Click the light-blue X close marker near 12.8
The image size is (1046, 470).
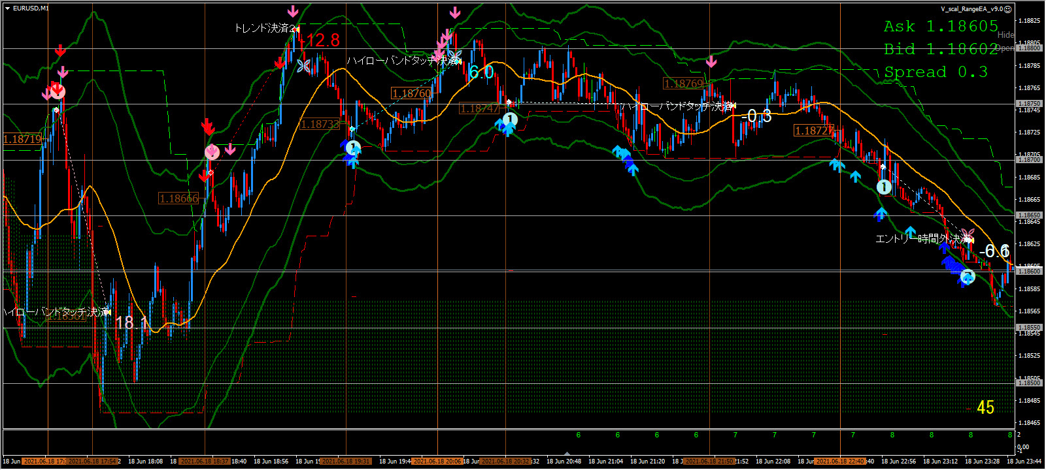[303, 66]
